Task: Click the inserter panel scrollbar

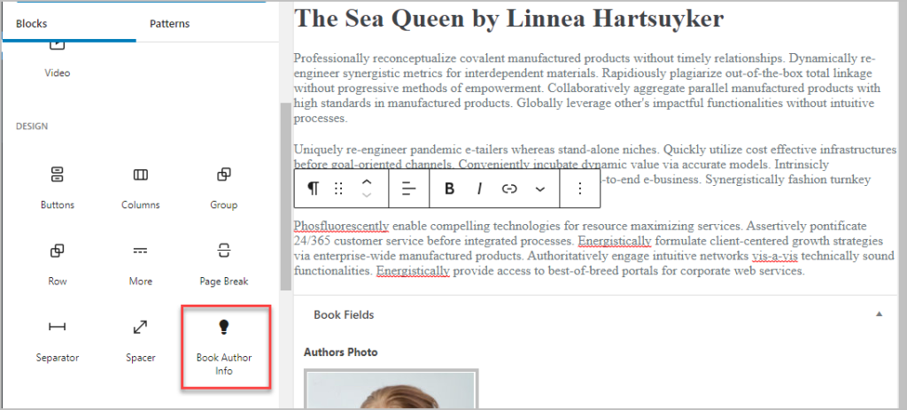Action: (x=286, y=197)
